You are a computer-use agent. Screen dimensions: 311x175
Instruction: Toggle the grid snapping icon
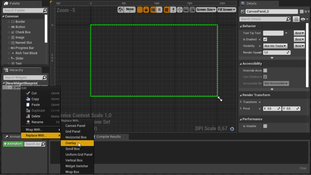coord(166,10)
